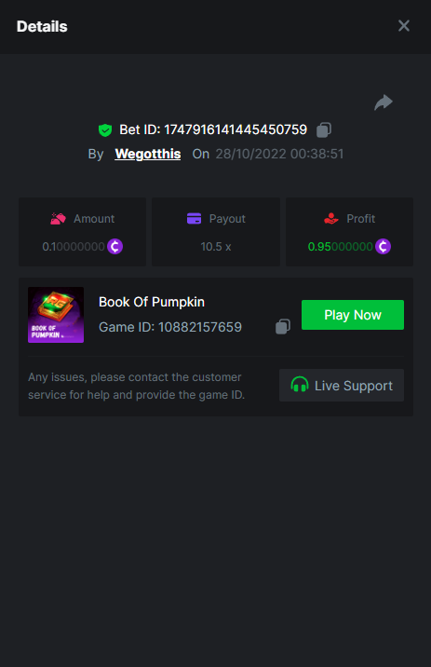Click the Bet ID number text
431x667 pixels.
tap(236, 129)
